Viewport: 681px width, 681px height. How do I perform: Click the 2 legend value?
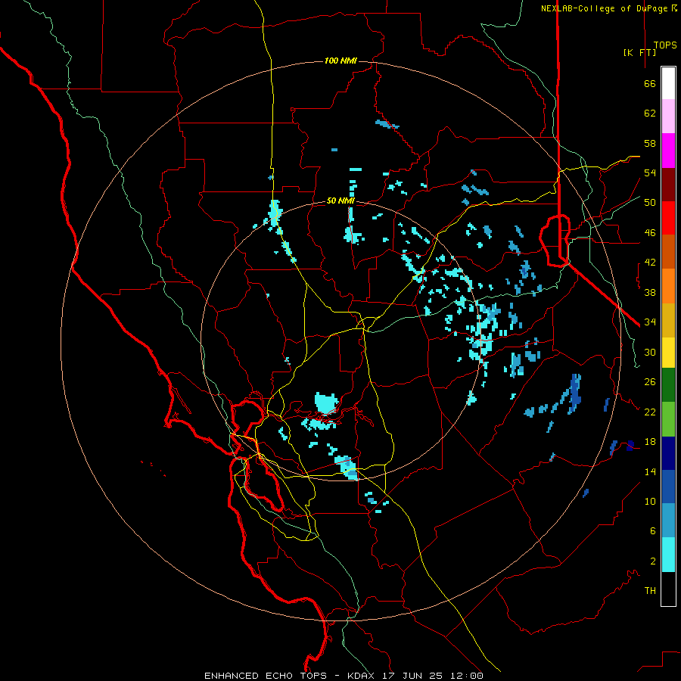tap(653, 561)
